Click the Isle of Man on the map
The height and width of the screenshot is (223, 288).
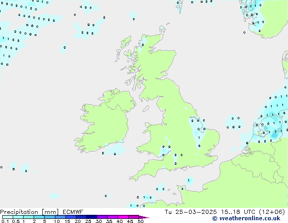pyautogui.click(x=145, y=108)
